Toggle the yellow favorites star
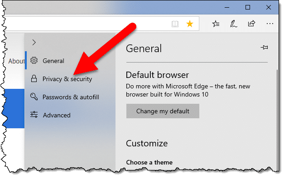The height and width of the screenshot is (179, 284). [x=190, y=24]
